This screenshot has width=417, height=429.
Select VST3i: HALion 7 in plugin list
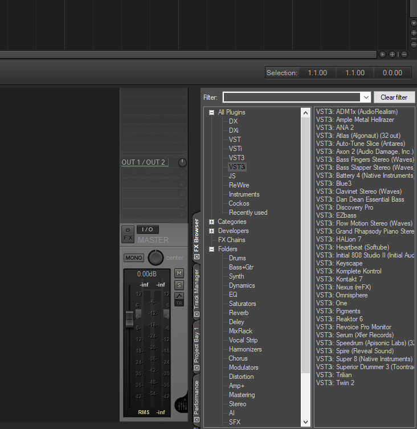[x=339, y=239]
